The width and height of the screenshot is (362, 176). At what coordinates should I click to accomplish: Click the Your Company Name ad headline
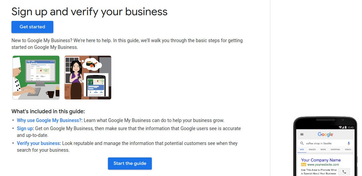[321, 160]
